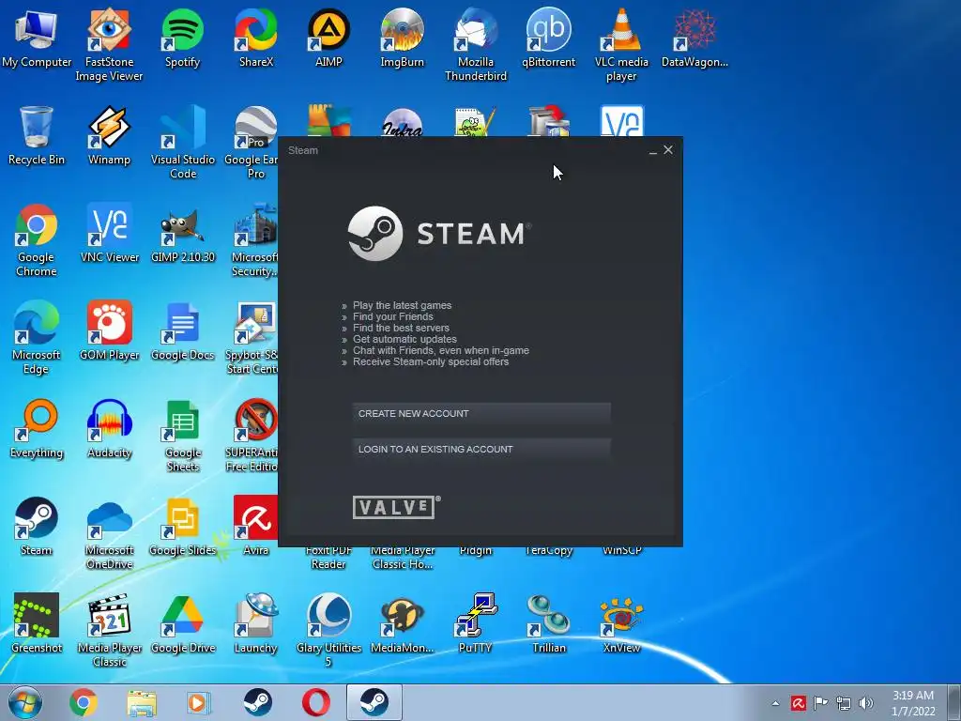Select Media Player Classic desktop icon

109,630
